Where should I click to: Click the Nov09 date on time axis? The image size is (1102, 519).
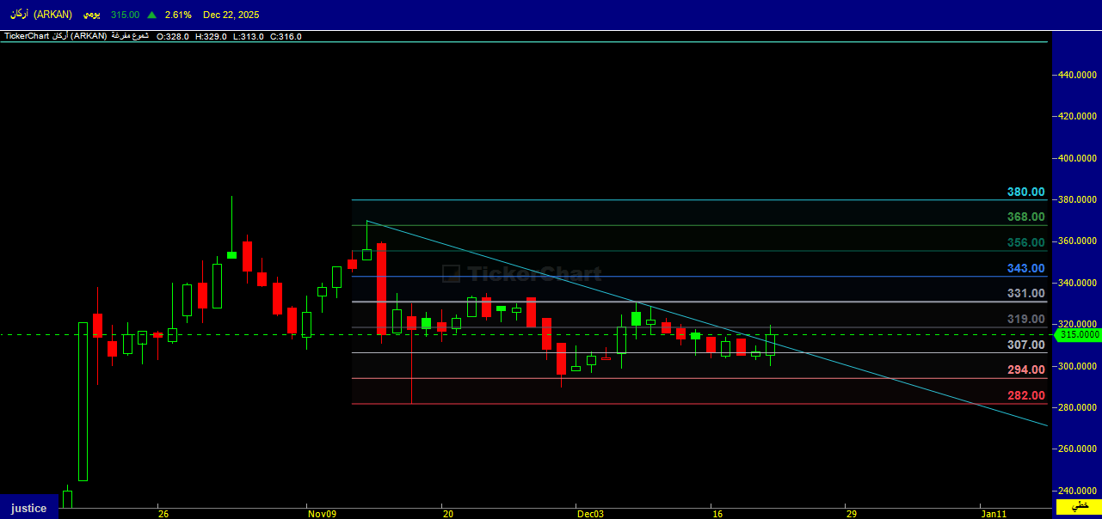coord(321,514)
